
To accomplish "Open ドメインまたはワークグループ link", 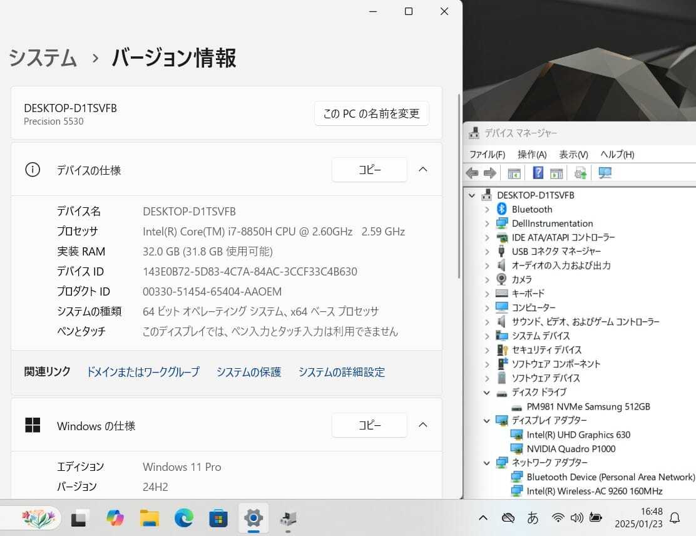I will [x=143, y=372].
